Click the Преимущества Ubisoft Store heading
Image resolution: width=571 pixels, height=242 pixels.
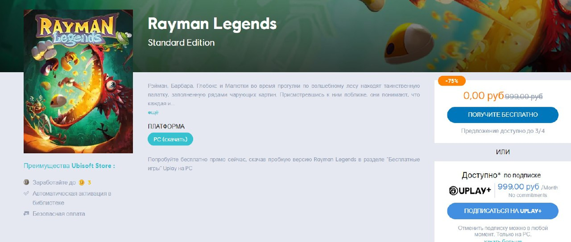tap(69, 166)
